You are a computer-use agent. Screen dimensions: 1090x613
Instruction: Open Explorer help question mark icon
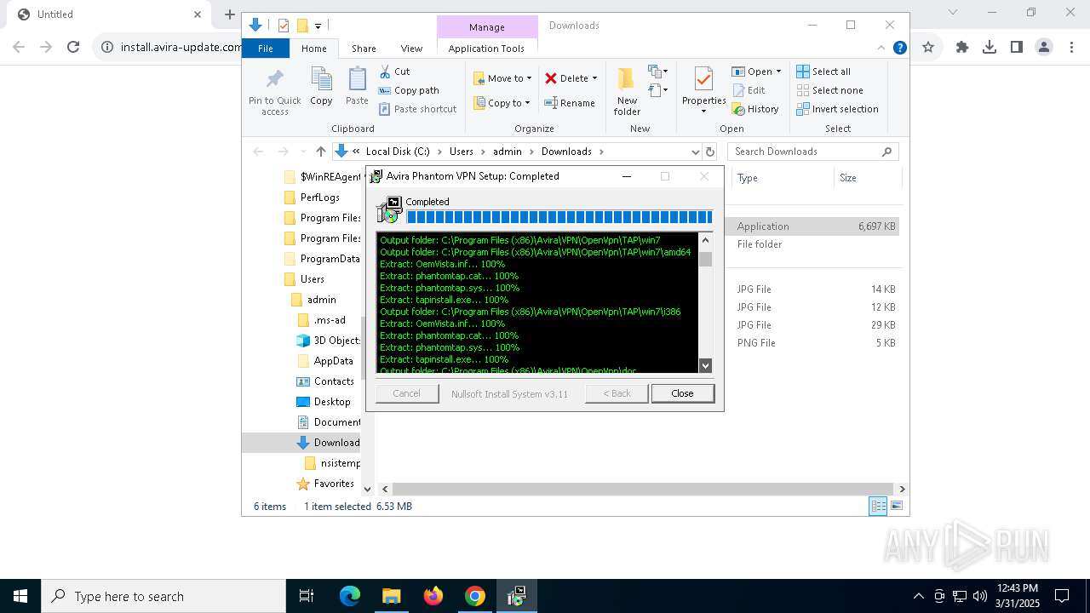point(899,48)
